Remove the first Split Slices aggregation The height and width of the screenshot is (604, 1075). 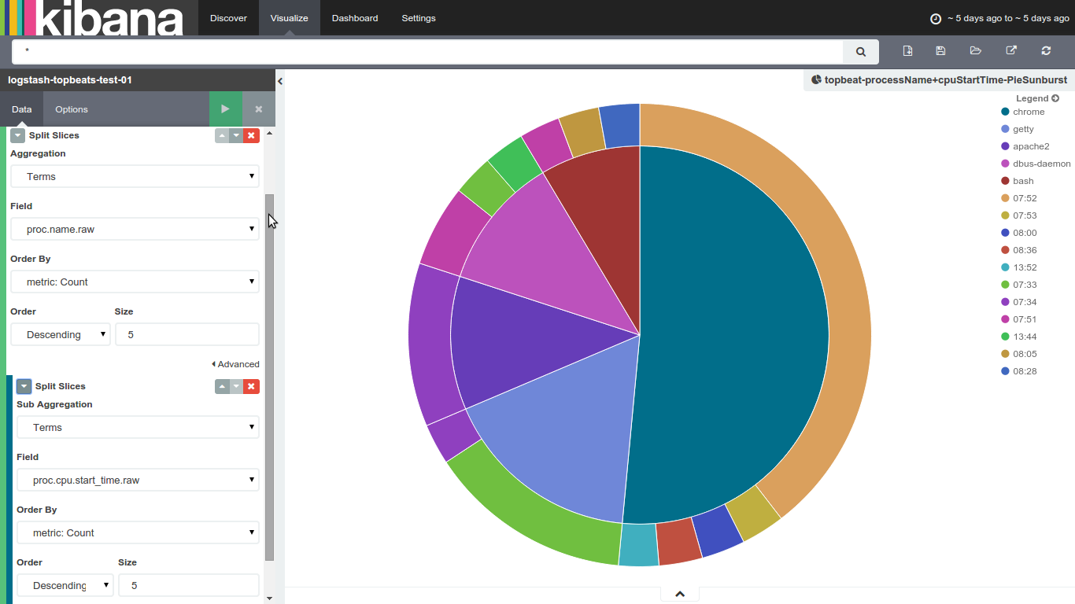tap(251, 135)
